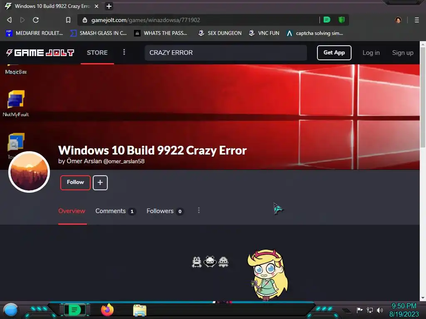Click the green chat icon in address bar
Image resolution: width=426 pixels, height=319 pixels.
click(327, 20)
